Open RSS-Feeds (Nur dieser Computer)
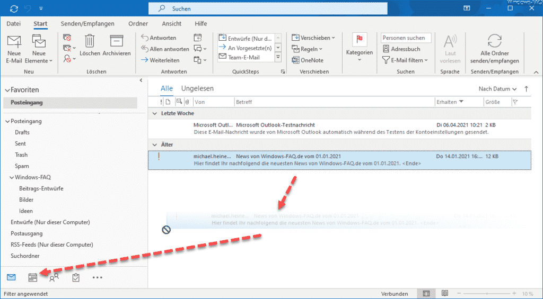This screenshot has width=543, height=299. (x=52, y=244)
